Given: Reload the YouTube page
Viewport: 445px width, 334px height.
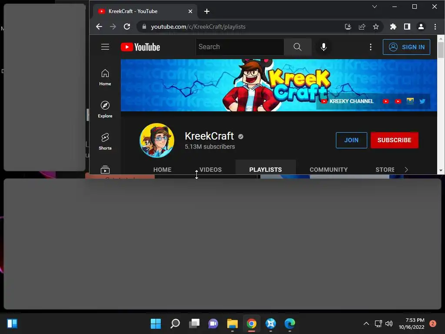Looking at the screenshot, I should [x=127, y=27].
